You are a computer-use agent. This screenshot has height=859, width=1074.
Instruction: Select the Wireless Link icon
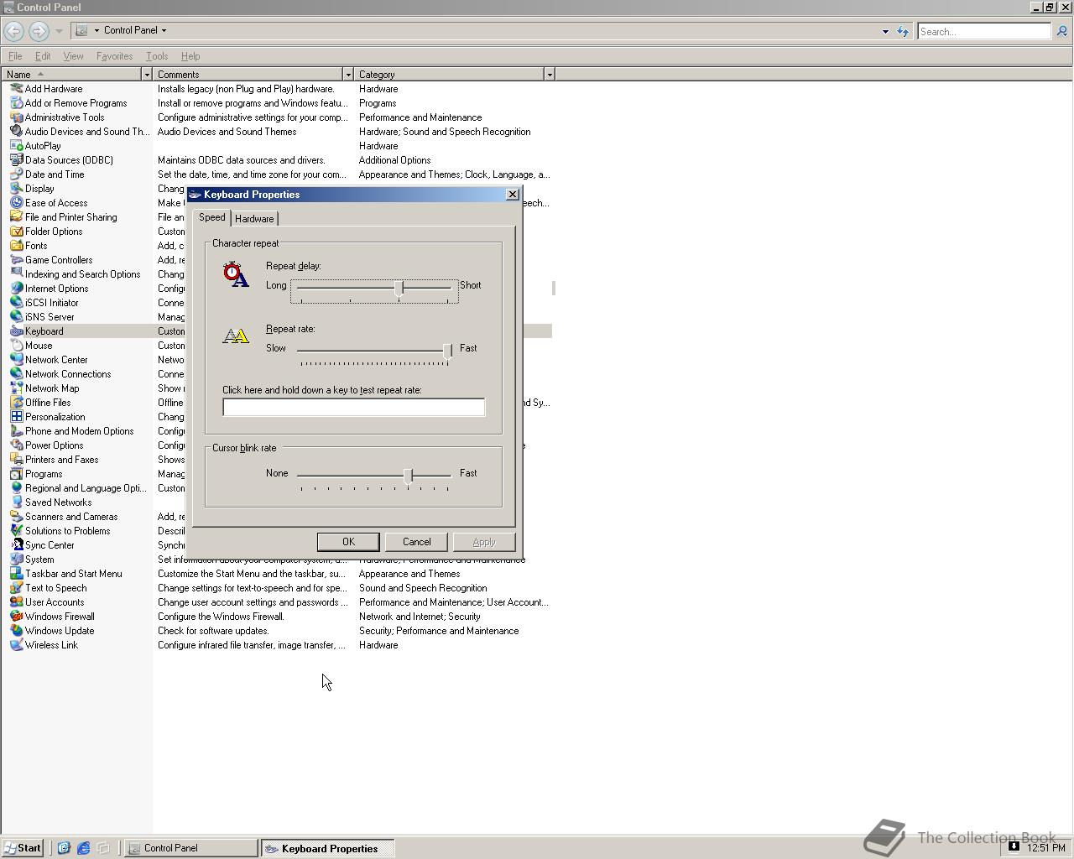coord(16,645)
